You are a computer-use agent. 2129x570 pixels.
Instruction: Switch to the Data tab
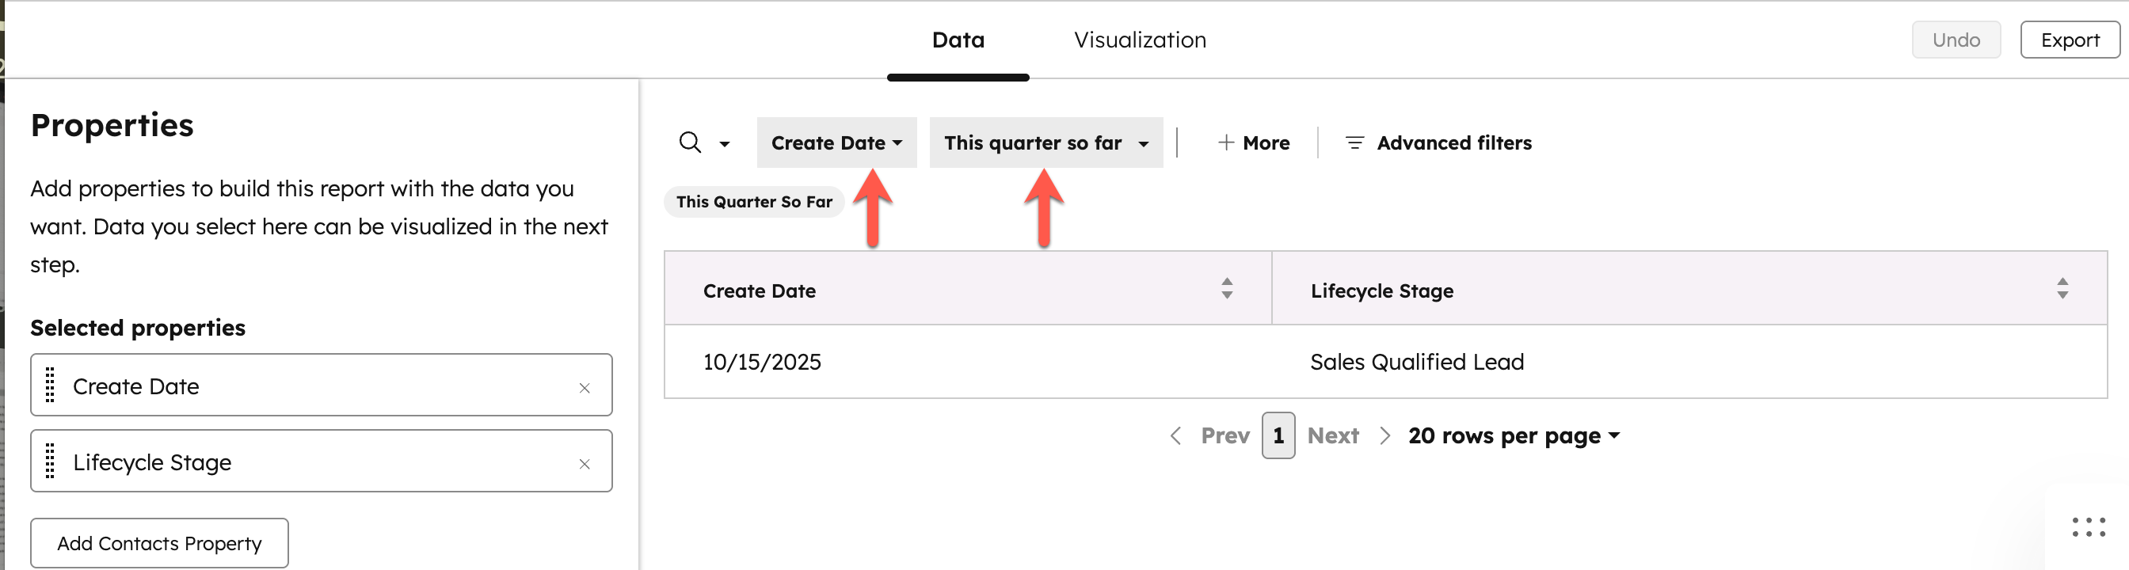(x=958, y=40)
